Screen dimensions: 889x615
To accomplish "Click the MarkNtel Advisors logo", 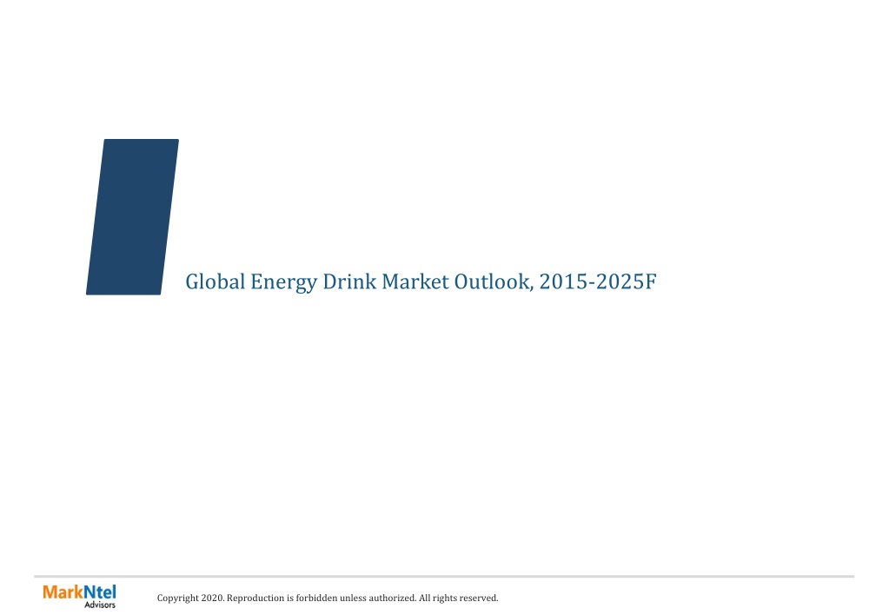I will coord(79,596).
